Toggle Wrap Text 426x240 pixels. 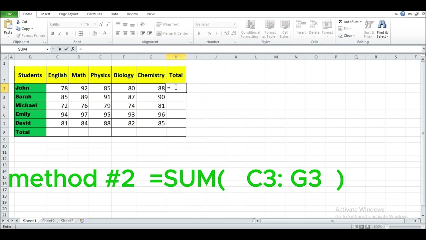(168, 24)
